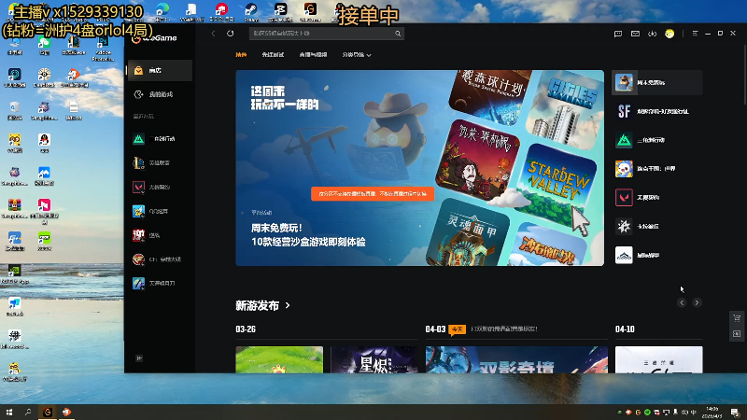747x420 pixels.
Task: Select the yellow chess game icon in the sidebar
Action: (x=138, y=211)
